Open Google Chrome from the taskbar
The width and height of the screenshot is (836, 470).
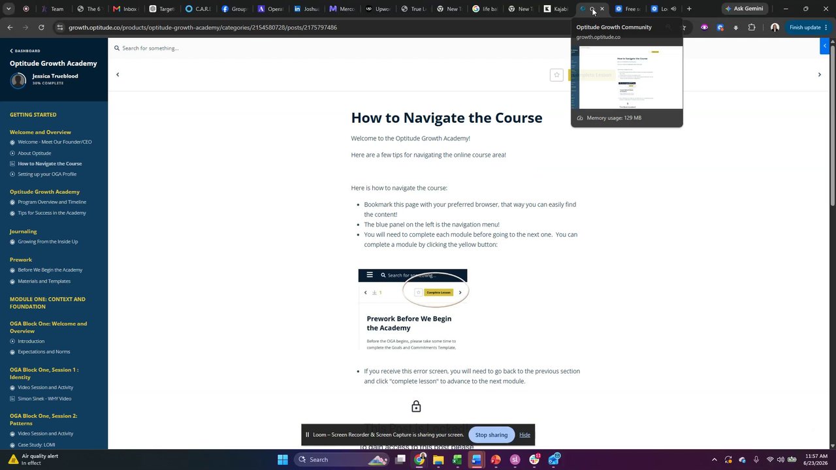click(419, 460)
